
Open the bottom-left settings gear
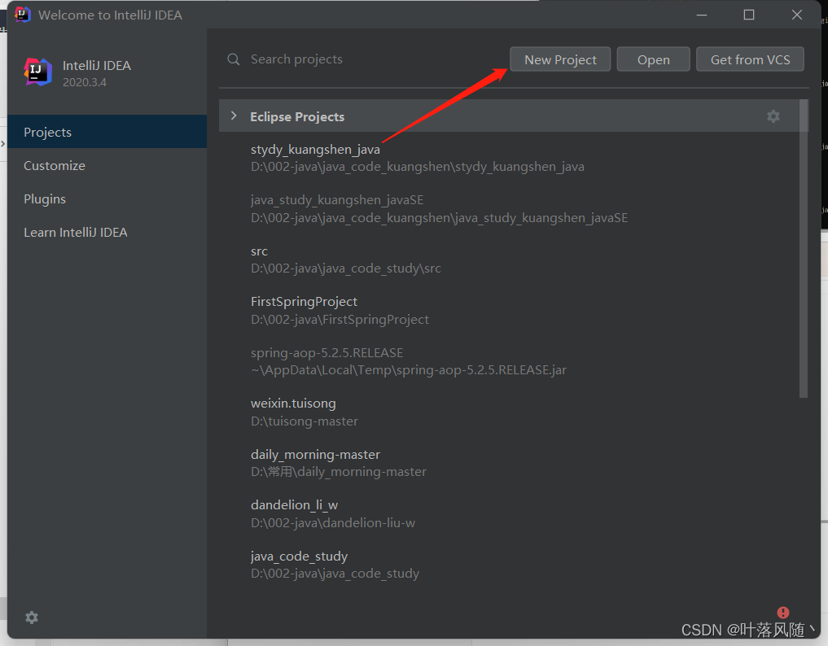32,618
